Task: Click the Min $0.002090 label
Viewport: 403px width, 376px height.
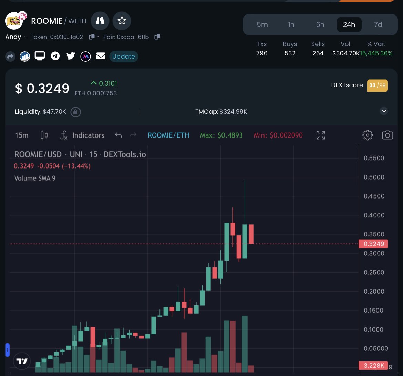Action: pos(278,135)
